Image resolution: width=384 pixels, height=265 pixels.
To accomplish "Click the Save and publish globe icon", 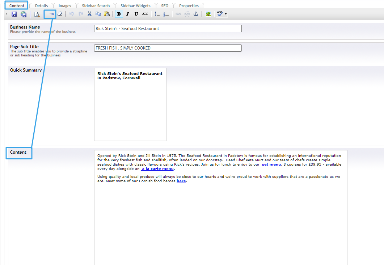I will pos(24,14).
